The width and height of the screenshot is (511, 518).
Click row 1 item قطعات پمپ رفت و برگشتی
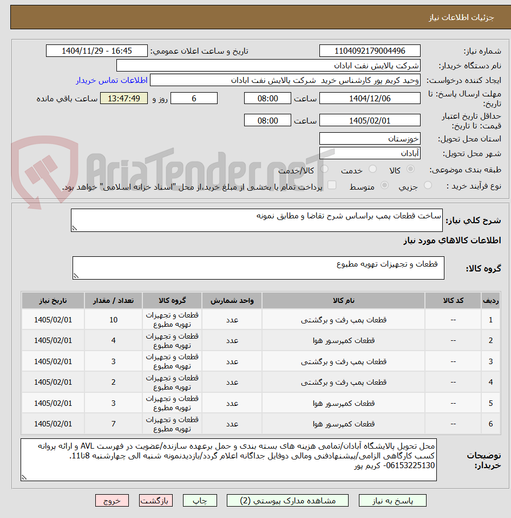tap(343, 320)
